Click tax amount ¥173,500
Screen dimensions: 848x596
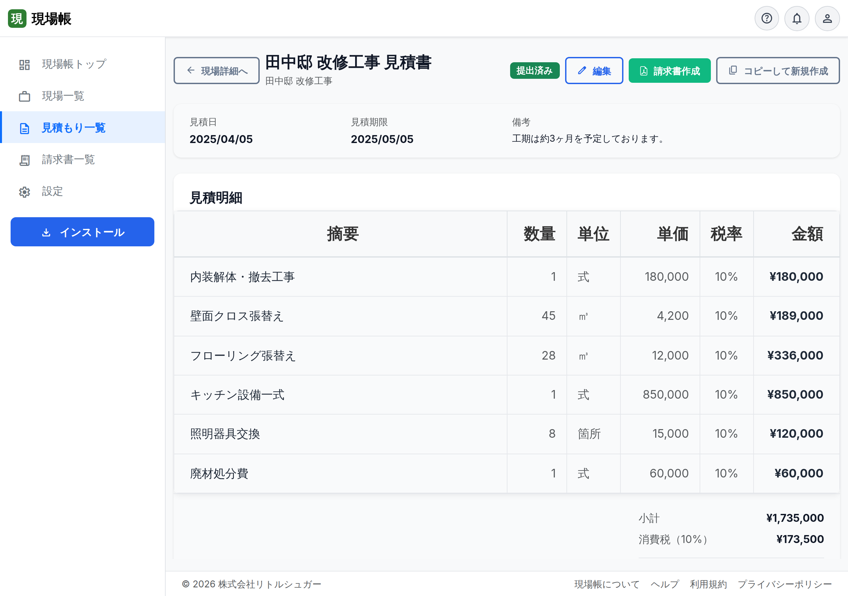click(800, 539)
